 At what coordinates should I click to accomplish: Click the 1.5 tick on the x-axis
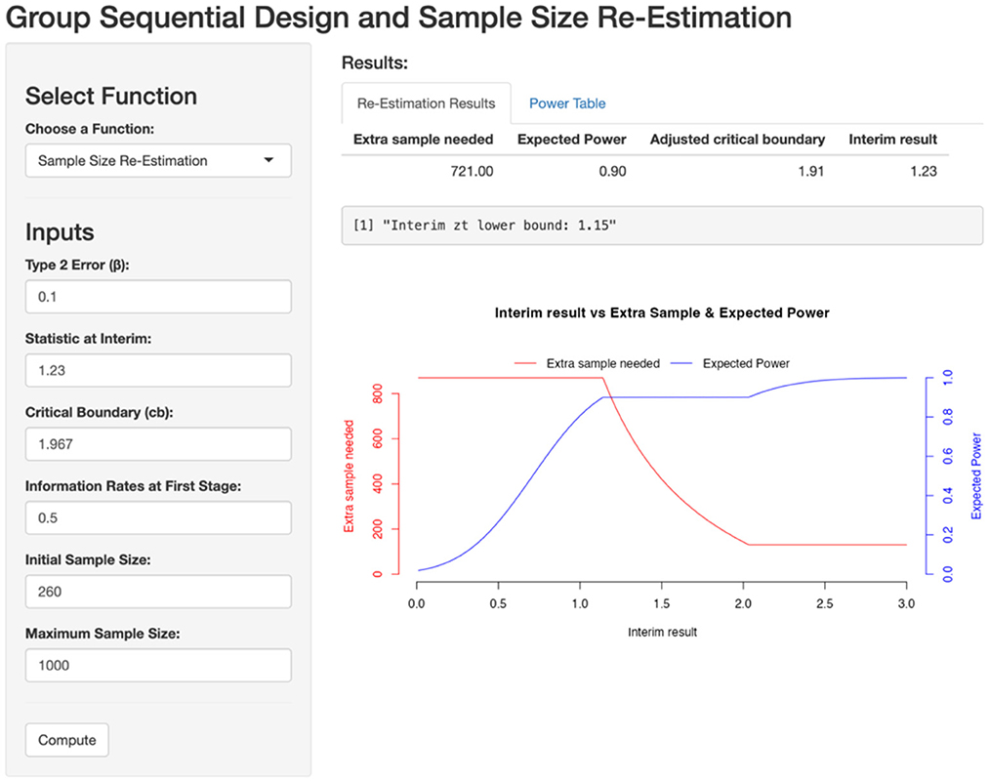coord(661,603)
